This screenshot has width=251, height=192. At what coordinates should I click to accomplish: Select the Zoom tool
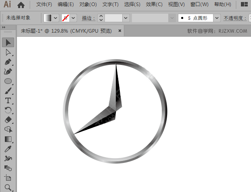click(8, 187)
